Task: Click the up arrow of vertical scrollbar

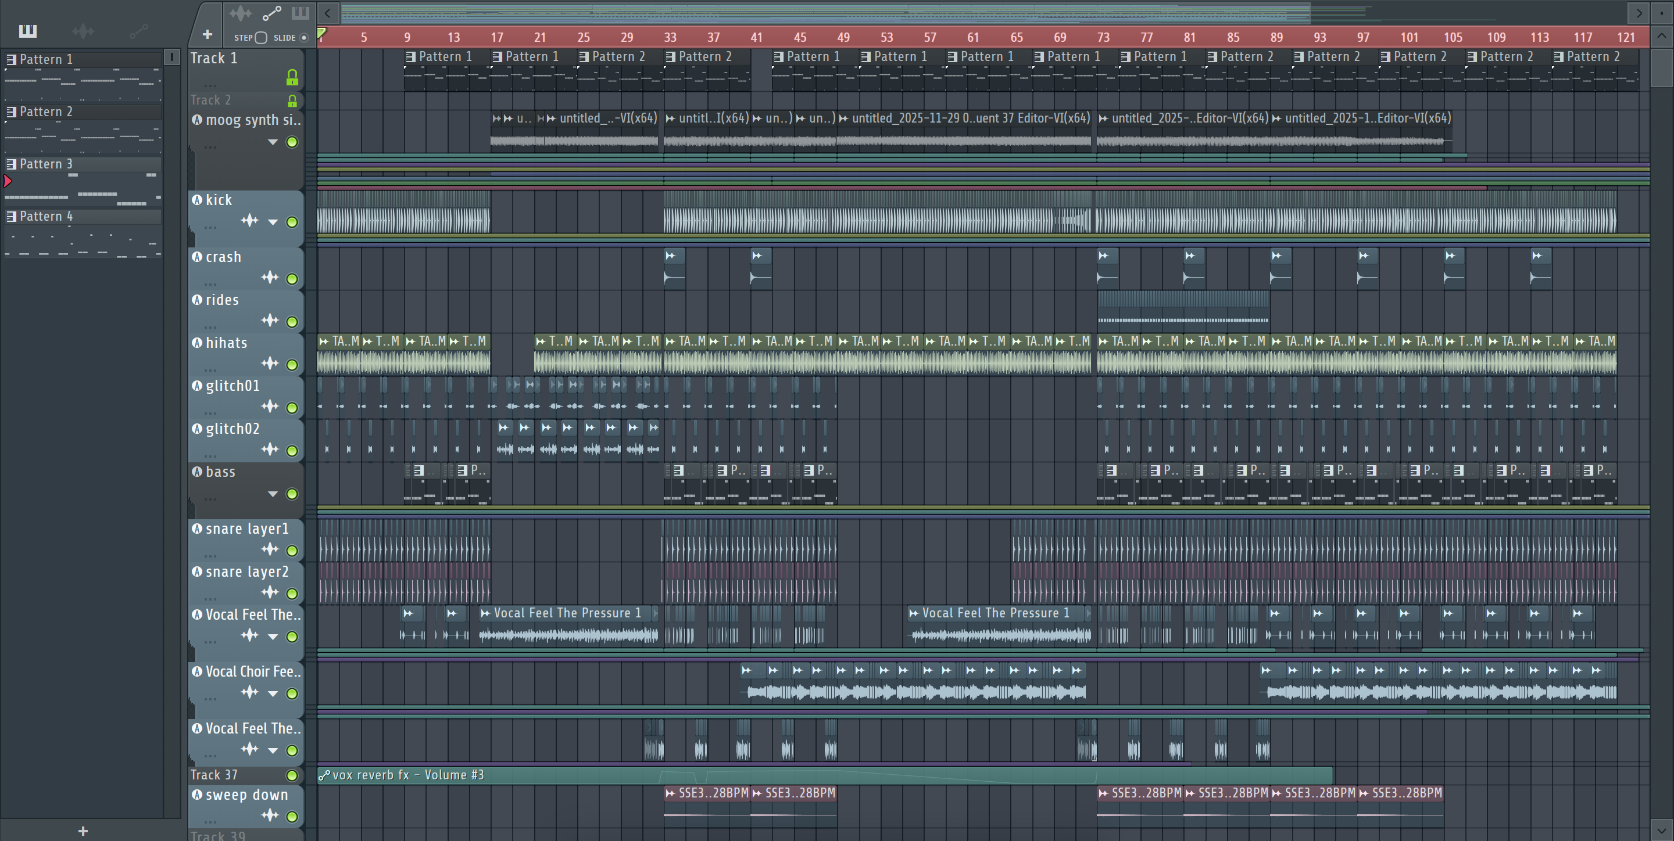Action: (1662, 37)
